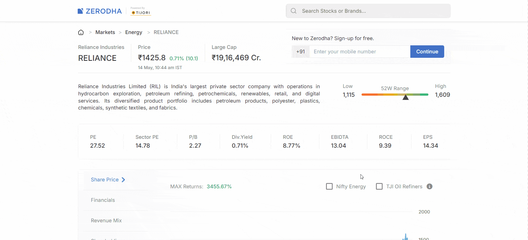Click the Reliance Industries company name
Screen dimensions: 528x240
(101, 47)
